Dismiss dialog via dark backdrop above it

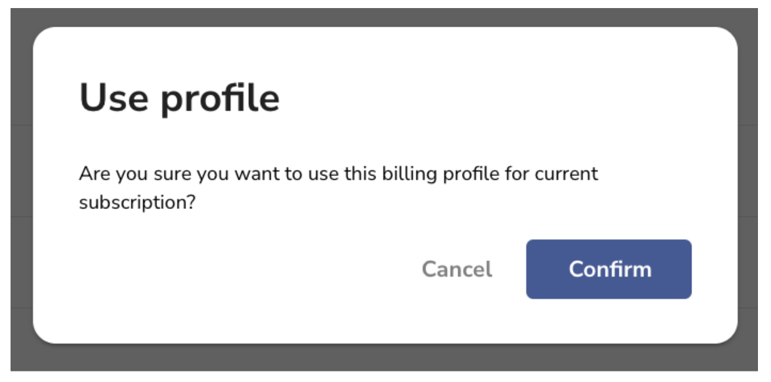point(385,17)
